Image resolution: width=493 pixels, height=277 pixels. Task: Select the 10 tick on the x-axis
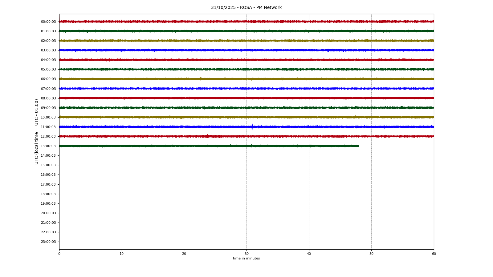[x=122, y=254]
